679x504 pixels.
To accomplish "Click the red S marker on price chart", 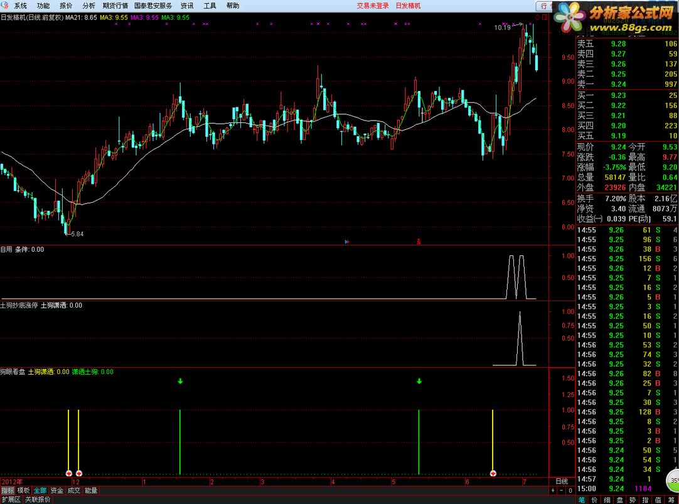I will pyautogui.click(x=419, y=242).
